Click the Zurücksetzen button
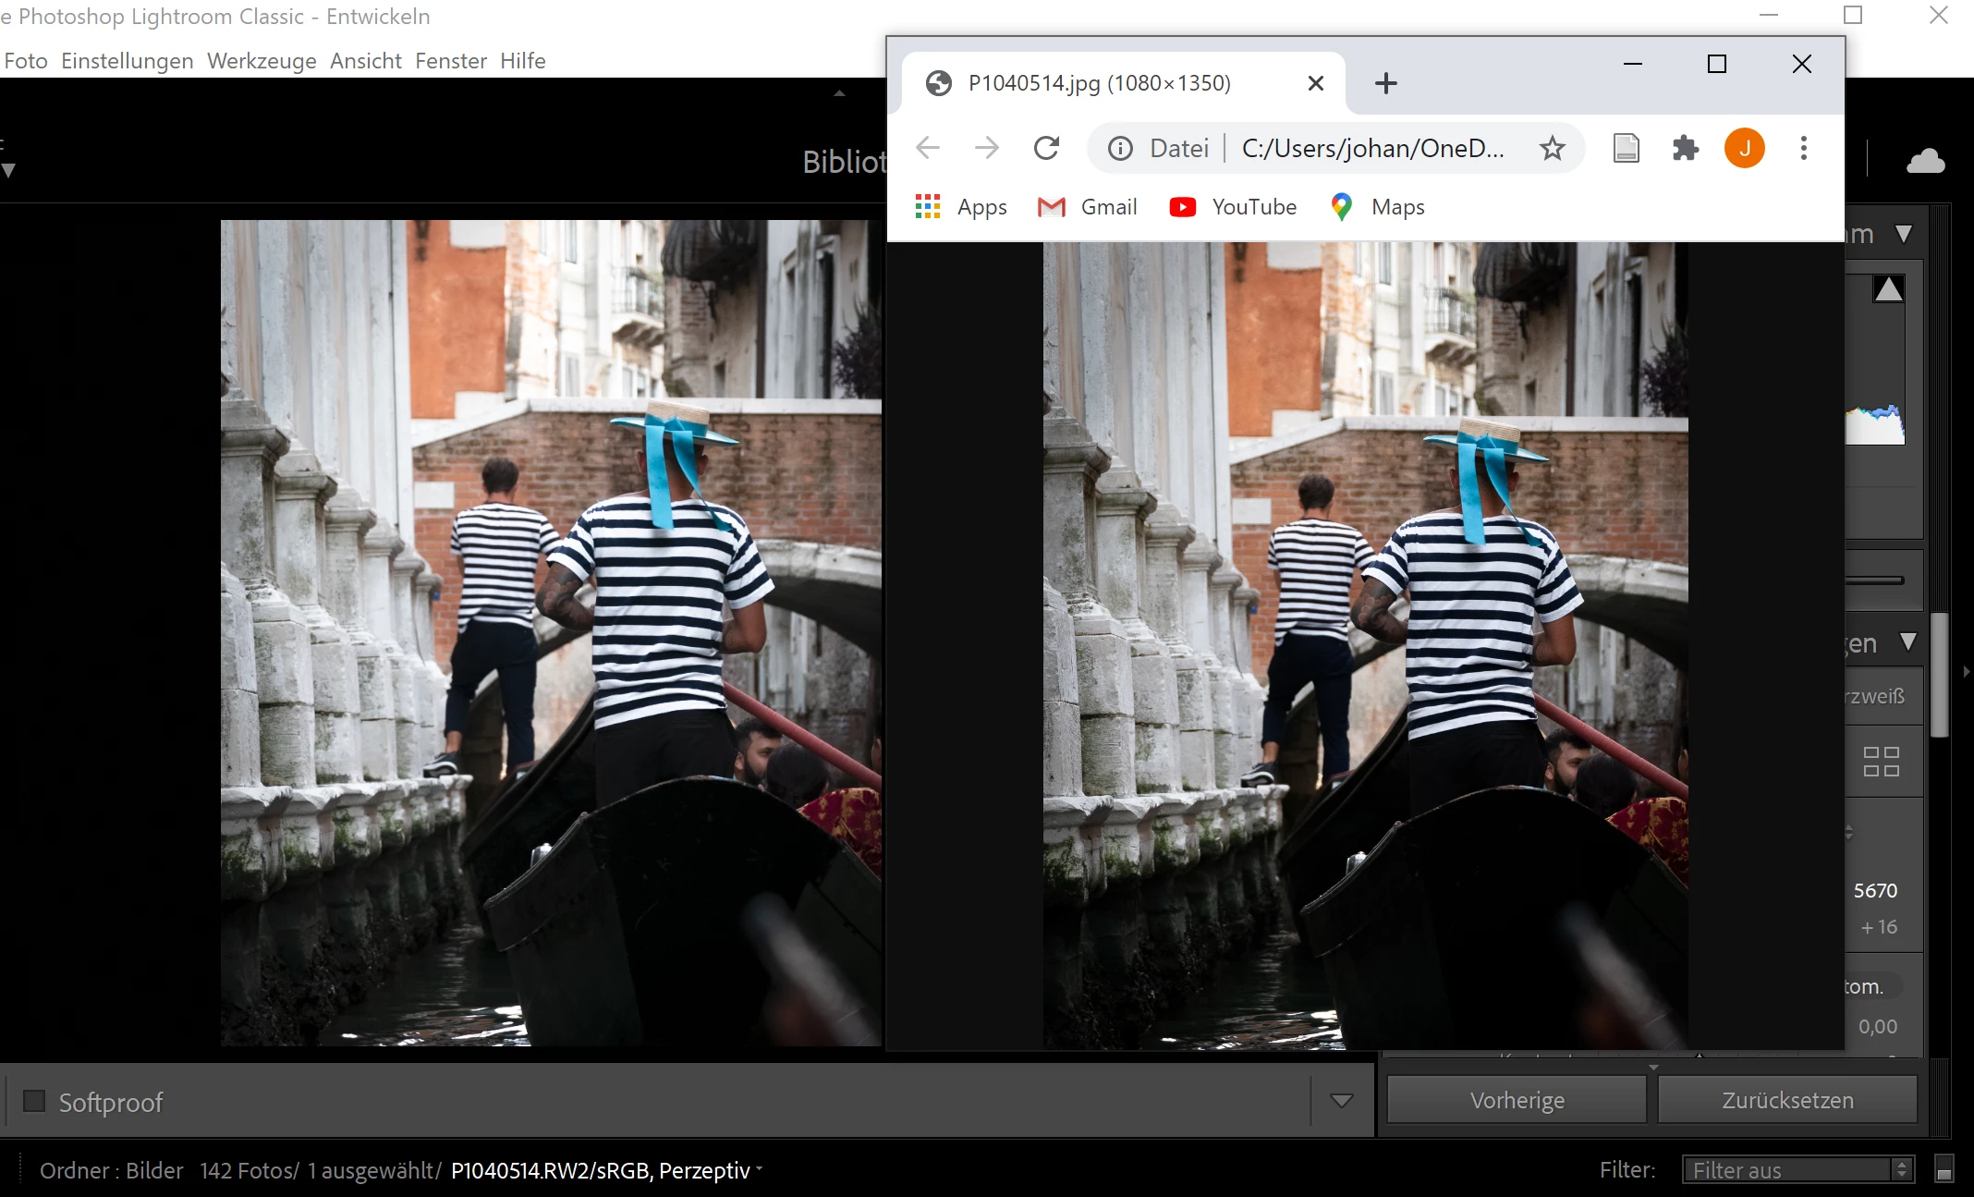Screen dimensions: 1974x1197 [x=1787, y=1100]
